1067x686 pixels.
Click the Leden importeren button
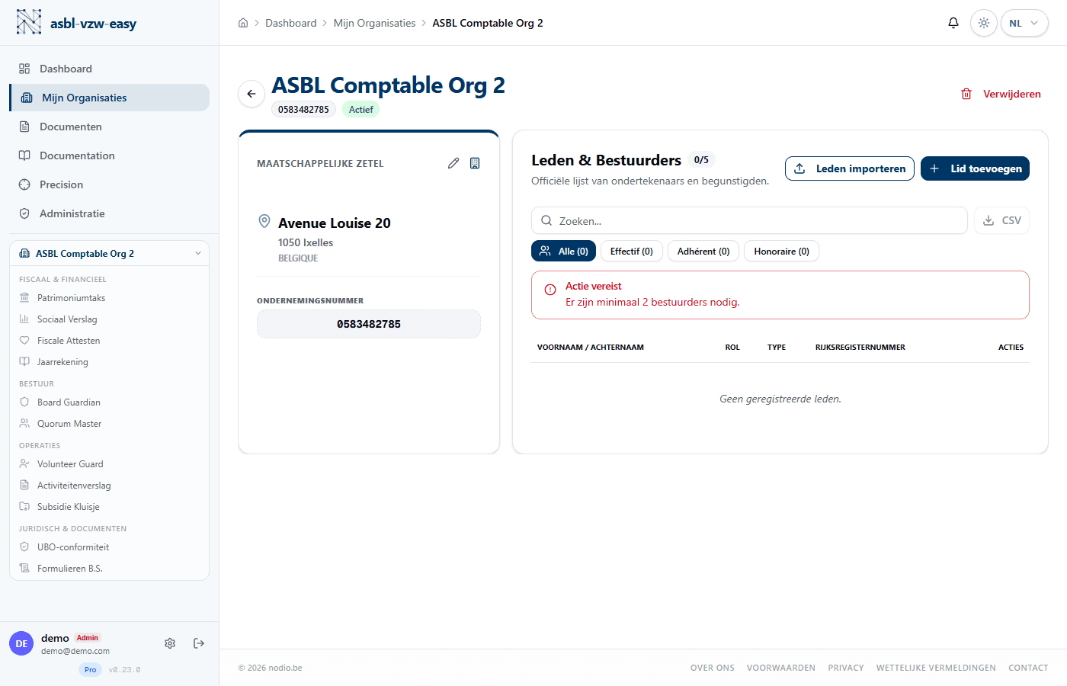pyautogui.click(x=850, y=168)
